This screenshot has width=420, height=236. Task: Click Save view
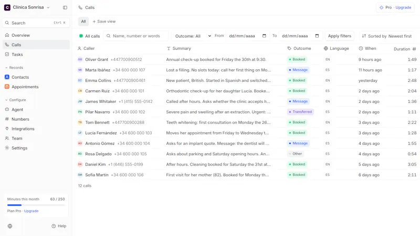click(104, 22)
